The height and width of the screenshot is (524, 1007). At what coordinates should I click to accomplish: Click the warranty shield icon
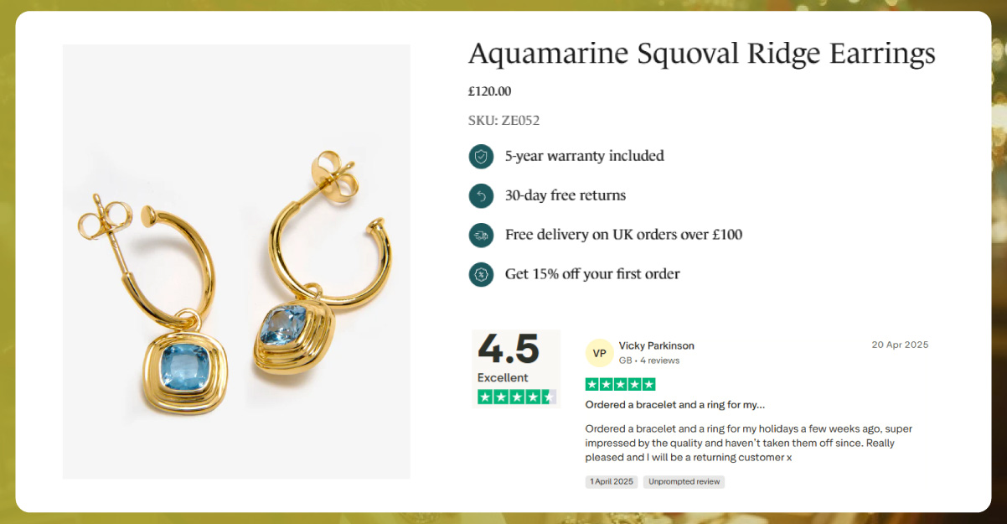pyautogui.click(x=481, y=157)
